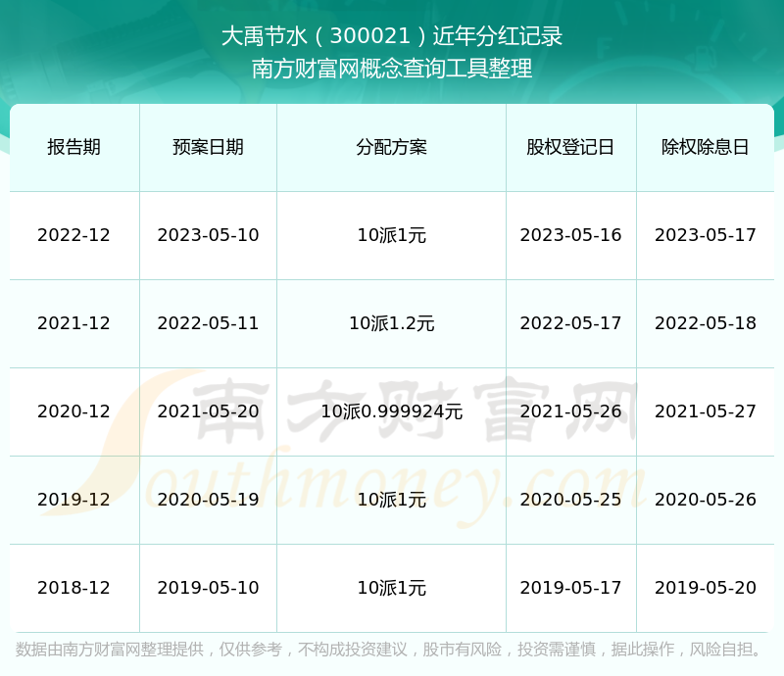
Task: Click the title 大禹节水（300021）近年分红记录
Action: (x=391, y=36)
